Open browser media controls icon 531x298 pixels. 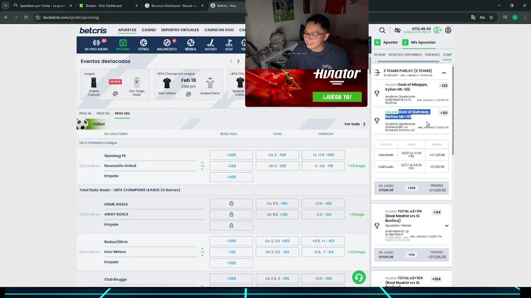(x=505, y=17)
